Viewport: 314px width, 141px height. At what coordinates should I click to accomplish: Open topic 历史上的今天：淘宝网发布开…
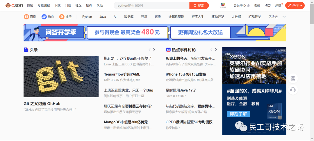pos(191,59)
